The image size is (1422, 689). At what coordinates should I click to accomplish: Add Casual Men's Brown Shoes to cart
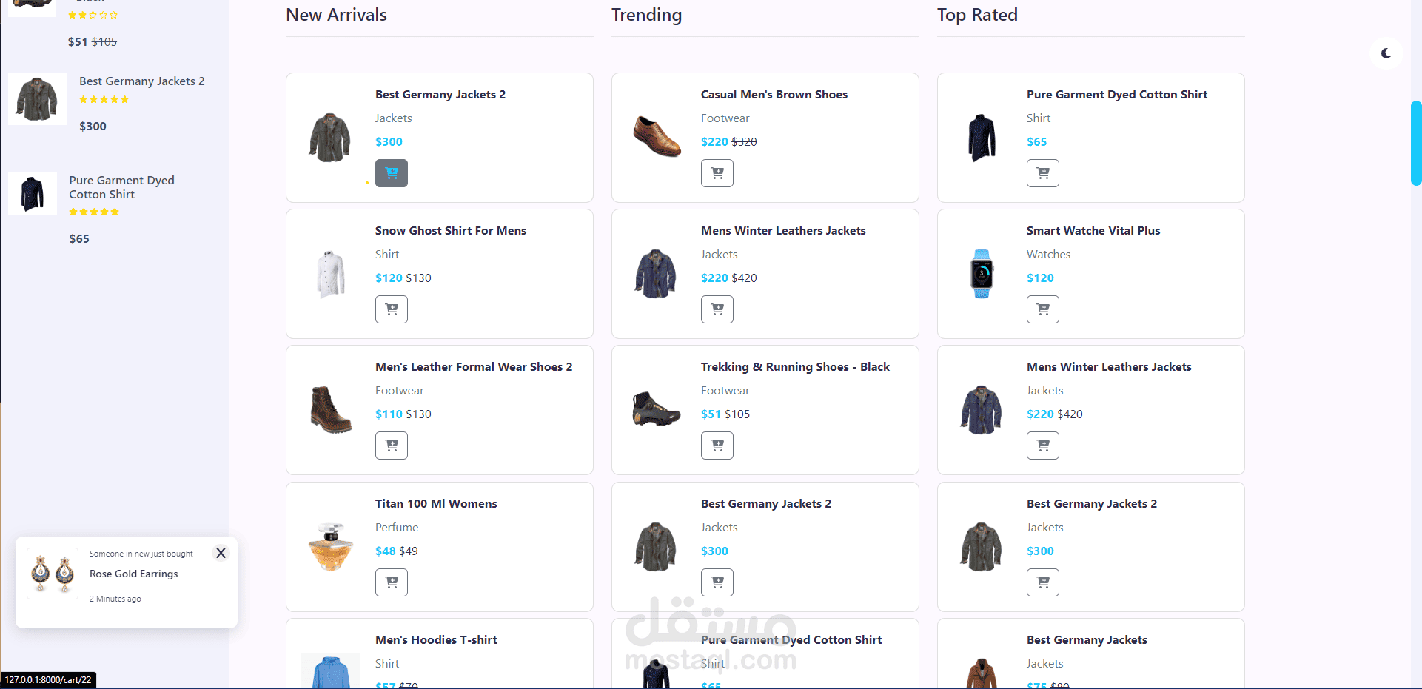(x=717, y=173)
